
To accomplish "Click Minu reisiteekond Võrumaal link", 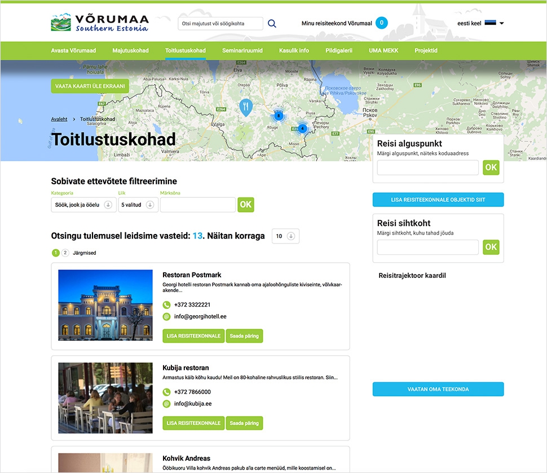I will (x=337, y=23).
